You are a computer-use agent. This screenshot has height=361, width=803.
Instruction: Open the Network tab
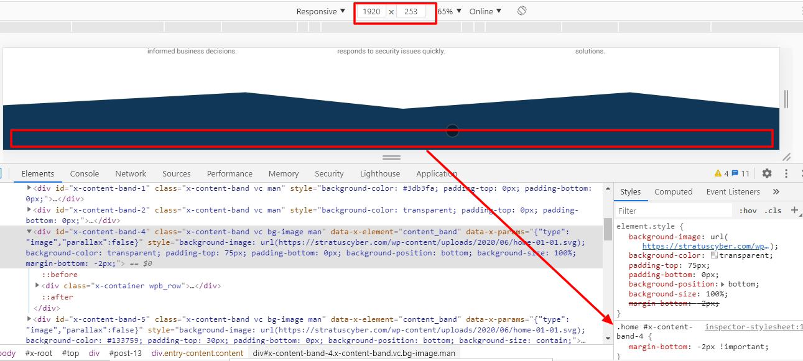[131, 173]
